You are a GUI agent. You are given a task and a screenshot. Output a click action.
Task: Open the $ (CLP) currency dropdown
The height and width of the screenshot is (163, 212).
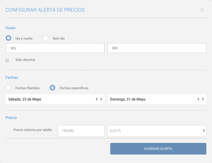[157, 131]
